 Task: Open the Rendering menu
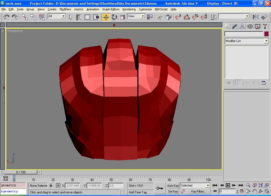pyautogui.click(x=129, y=9)
